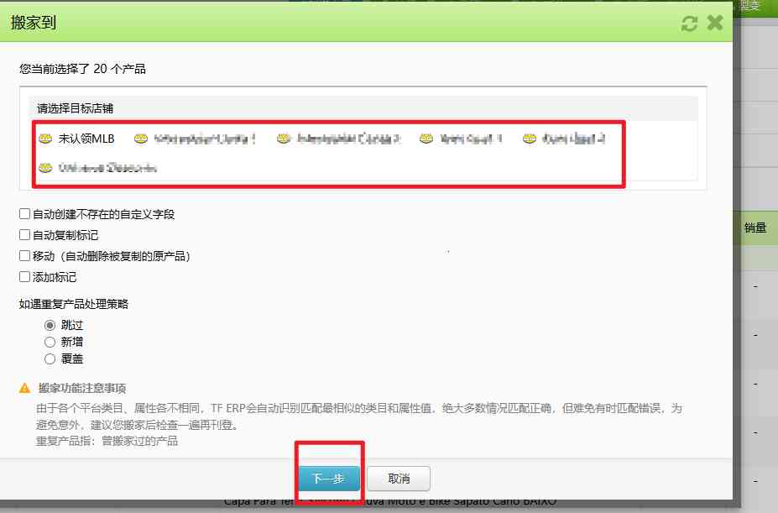Select the store icon on the second row

coord(45,168)
